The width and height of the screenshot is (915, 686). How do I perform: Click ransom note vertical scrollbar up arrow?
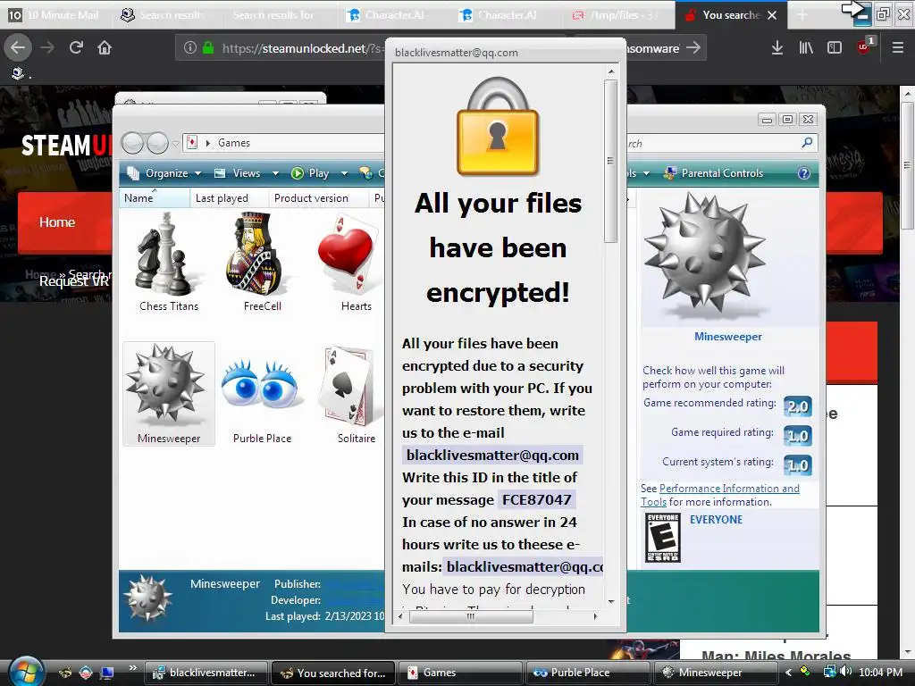coord(611,71)
